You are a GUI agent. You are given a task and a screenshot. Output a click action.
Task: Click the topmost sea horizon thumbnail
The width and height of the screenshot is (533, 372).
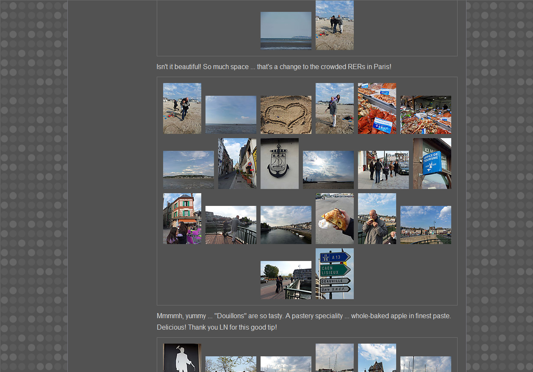pos(286,31)
